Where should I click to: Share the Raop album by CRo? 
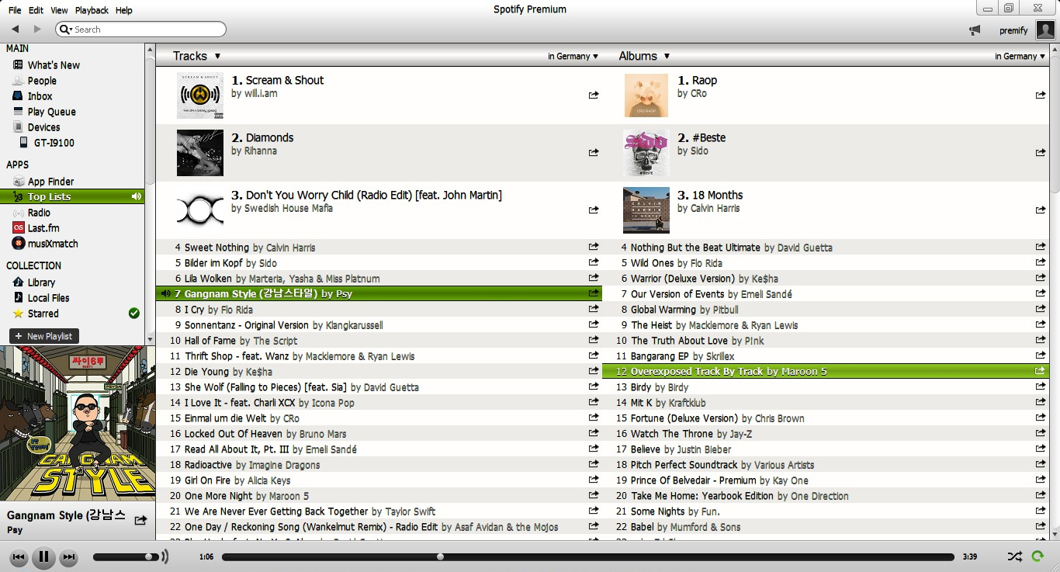(x=1040, y=95)
